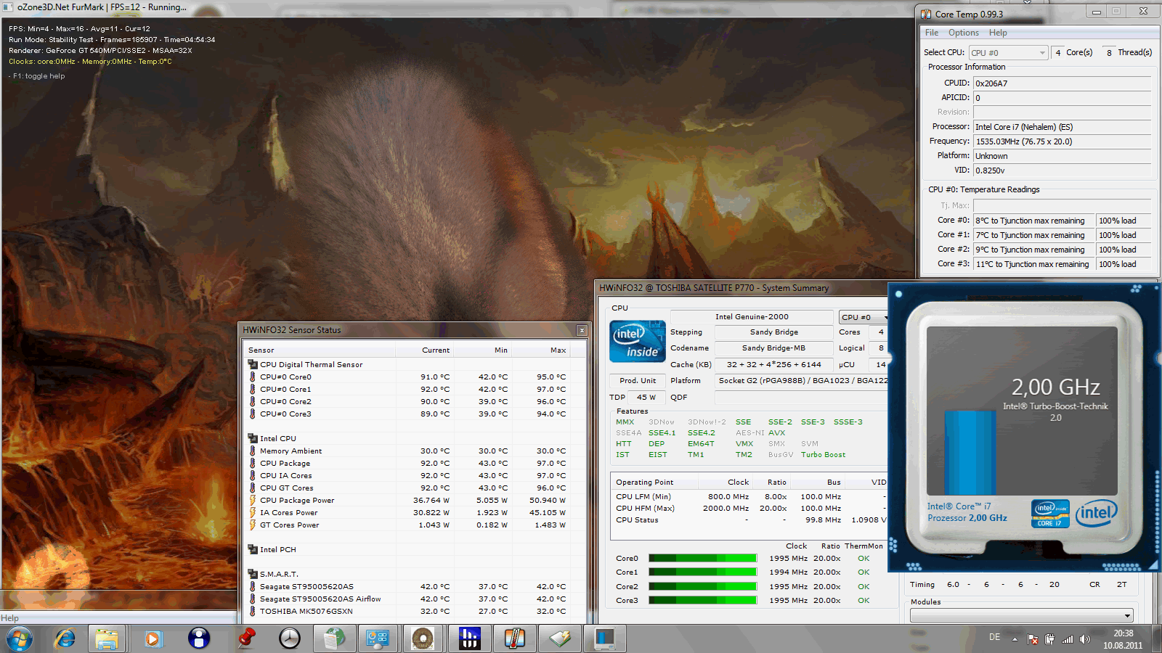Expand the Modules dropdown list
Image resolution: width=1162 pixels, height=653 pixels.
point(1021,615)
